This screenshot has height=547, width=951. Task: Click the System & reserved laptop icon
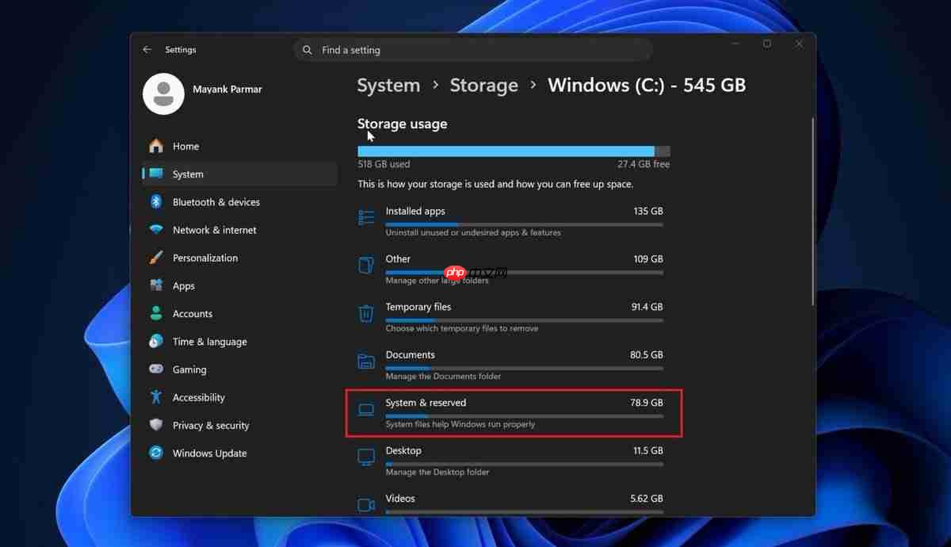(366, 410)
